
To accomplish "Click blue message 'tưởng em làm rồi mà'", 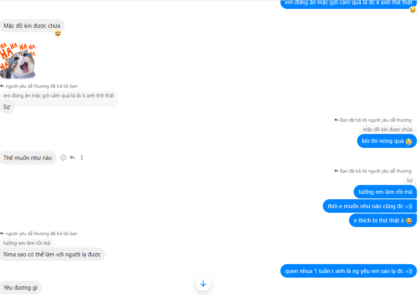I will click(x=385, y=192).
